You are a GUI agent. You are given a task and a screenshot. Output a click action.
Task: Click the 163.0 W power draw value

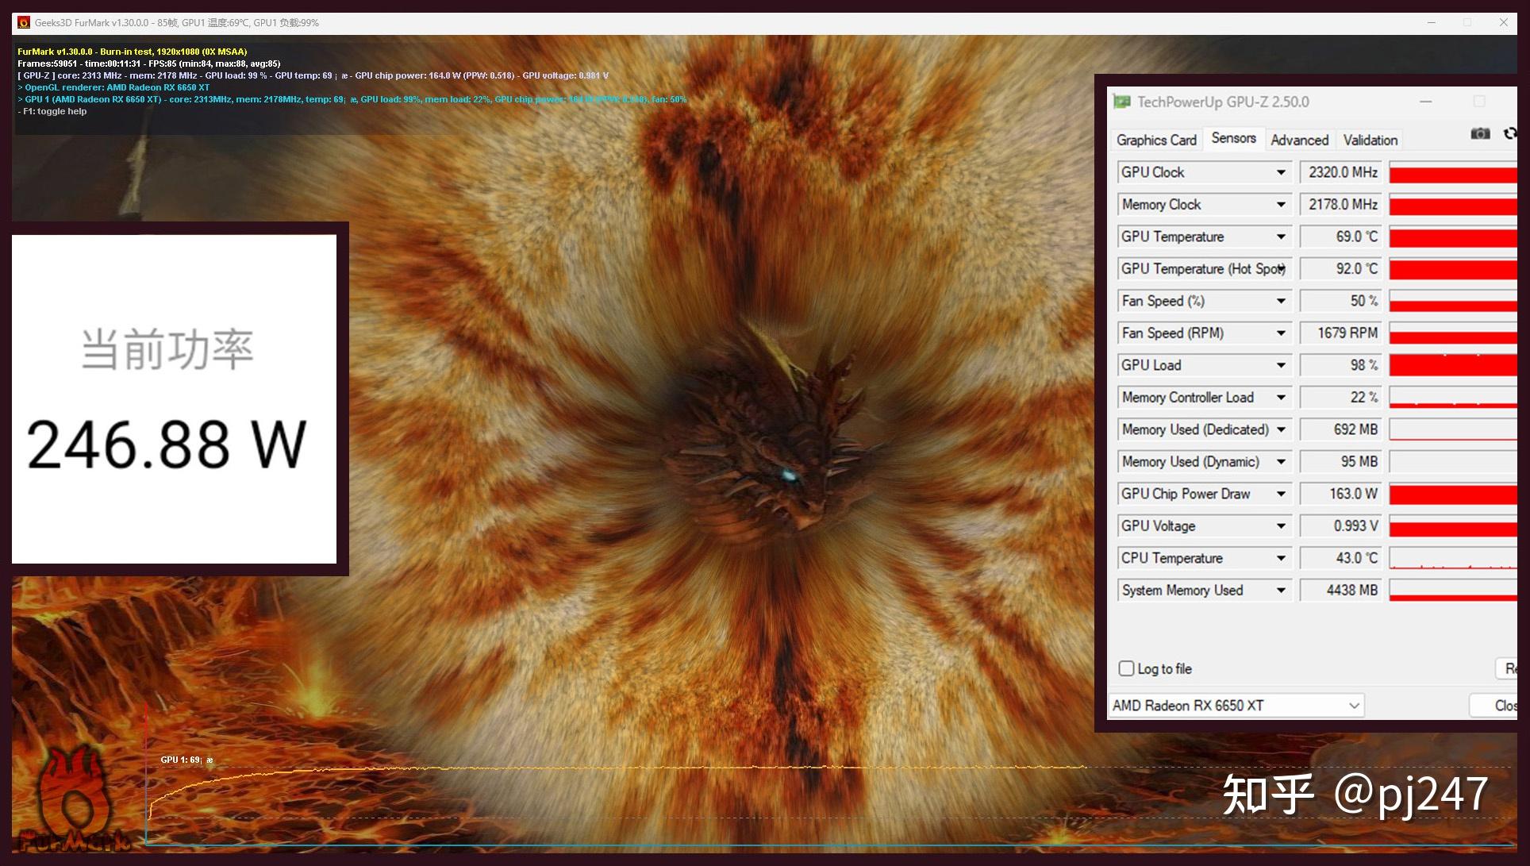pos(1343,494)
